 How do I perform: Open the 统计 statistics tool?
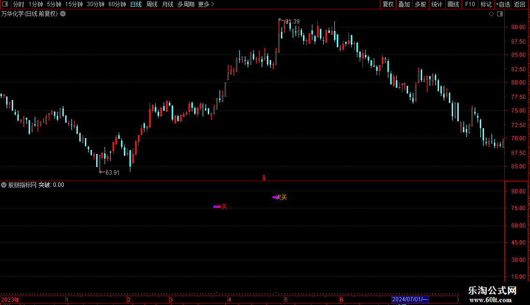437,4
